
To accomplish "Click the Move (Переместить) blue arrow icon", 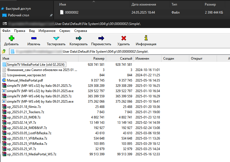I will pos(101,38).
